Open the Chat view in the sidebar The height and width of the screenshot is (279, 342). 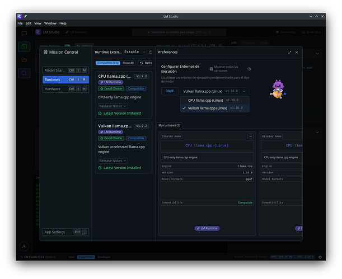[24, 34]
